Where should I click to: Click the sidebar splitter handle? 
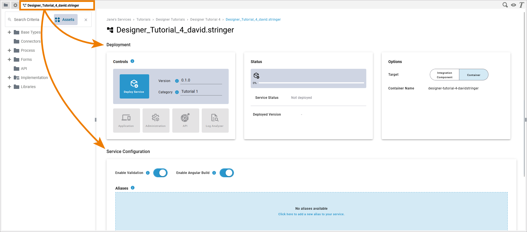[95, 120]
